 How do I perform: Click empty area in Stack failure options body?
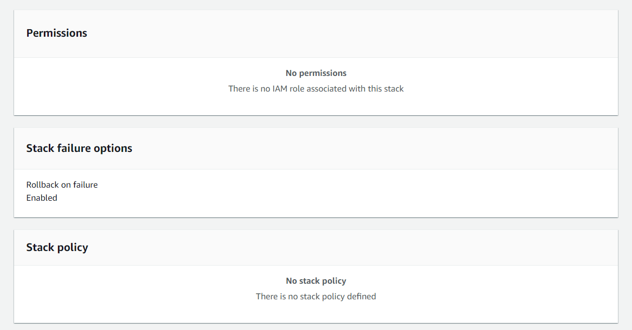click(x=352, y=193)
